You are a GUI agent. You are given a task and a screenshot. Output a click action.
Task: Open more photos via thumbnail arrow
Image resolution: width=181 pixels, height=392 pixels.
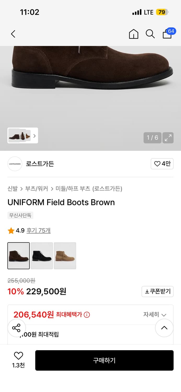pyautogui.click(x=34, y=136)
